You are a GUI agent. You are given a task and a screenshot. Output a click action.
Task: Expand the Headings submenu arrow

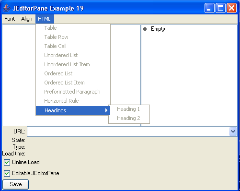(106, 110)
